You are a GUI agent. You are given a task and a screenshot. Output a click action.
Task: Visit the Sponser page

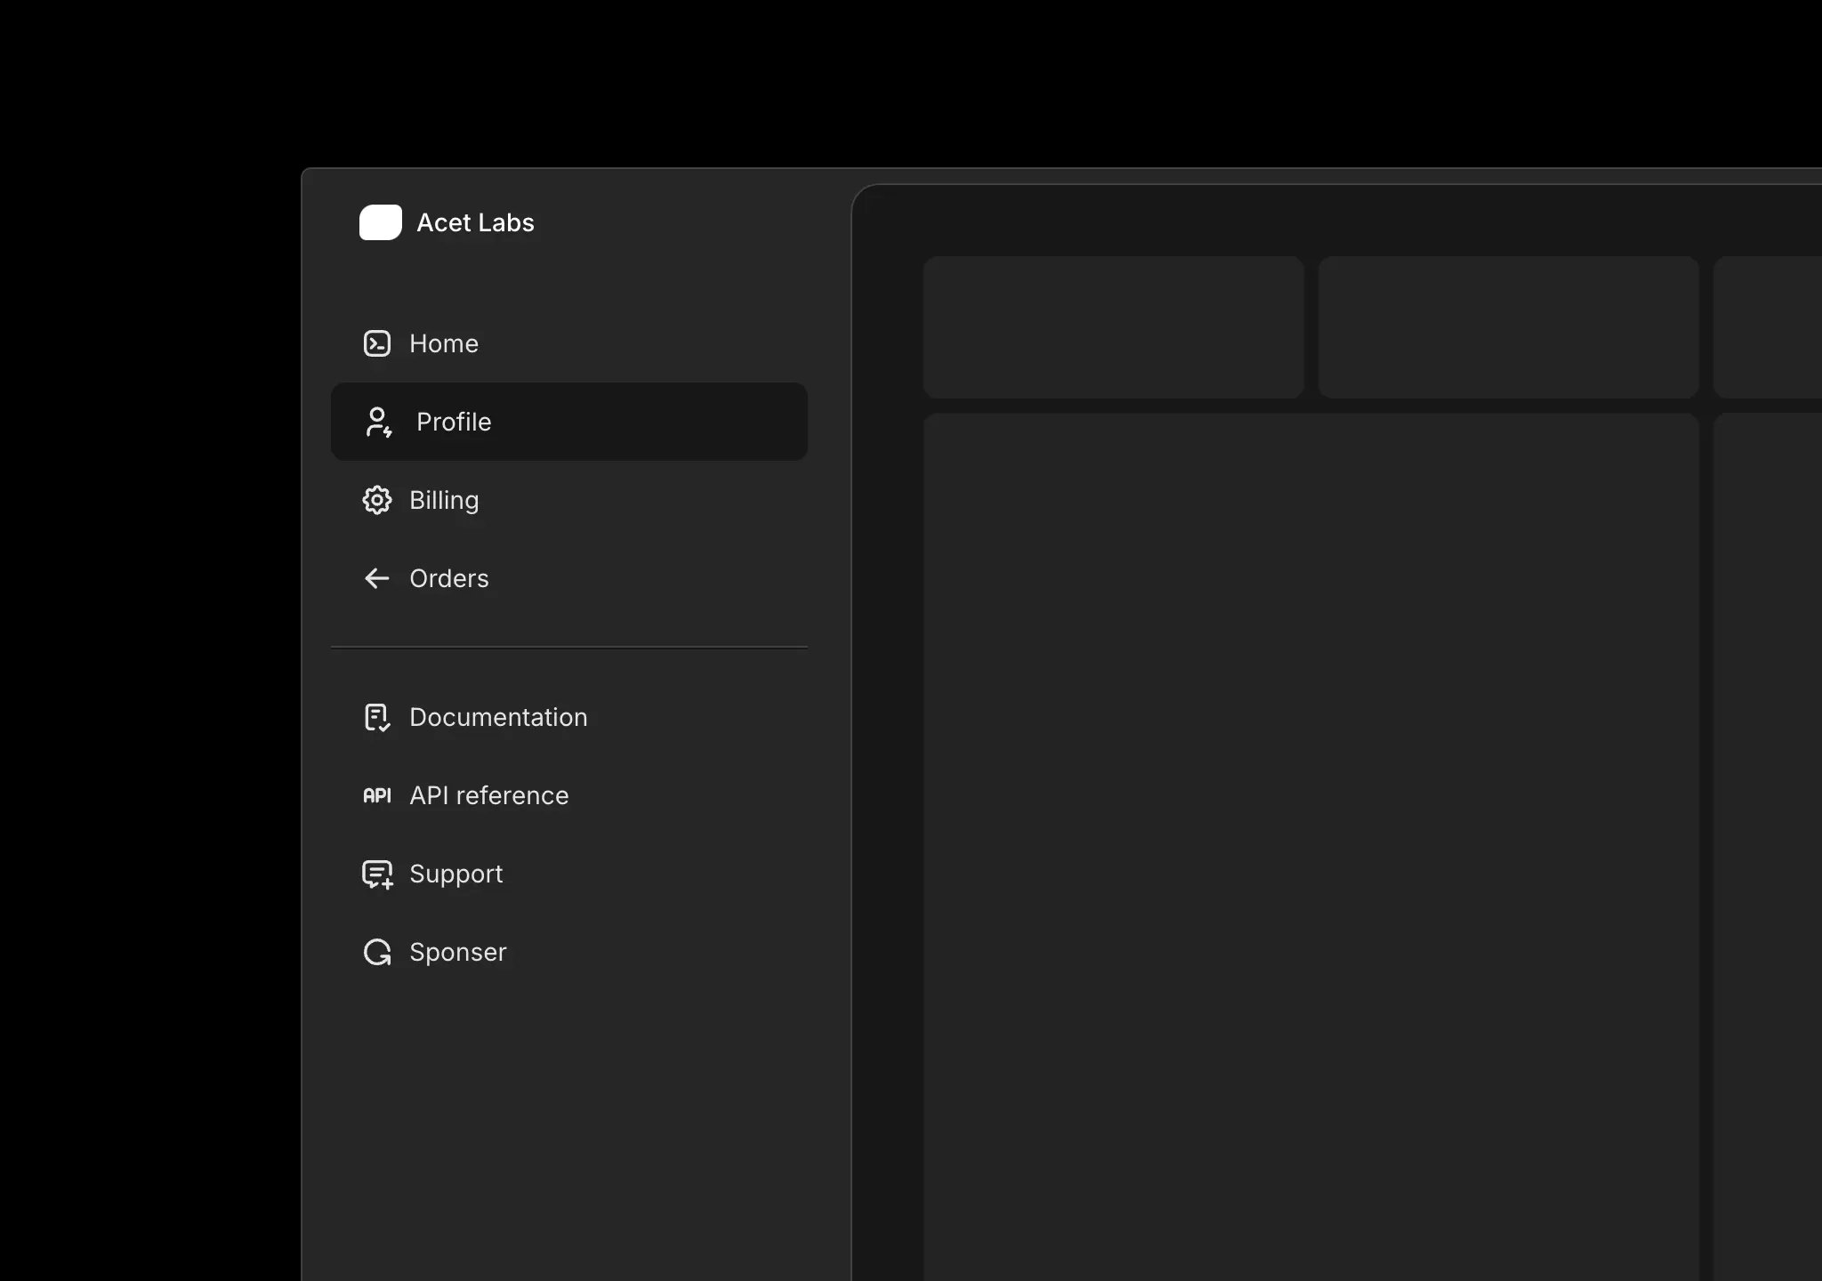point(458,951)
